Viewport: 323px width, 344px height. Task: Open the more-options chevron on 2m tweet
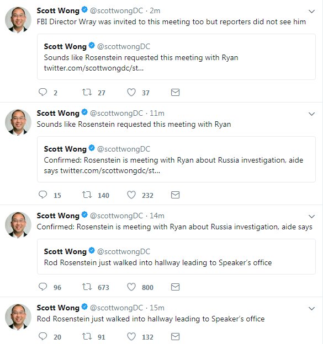pos(311,11)
